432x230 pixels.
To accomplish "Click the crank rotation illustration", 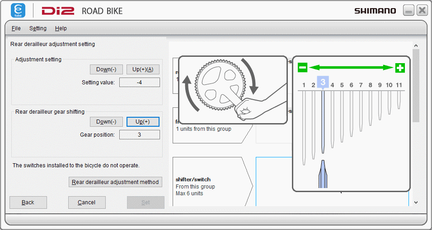I will tap(233, 90).
